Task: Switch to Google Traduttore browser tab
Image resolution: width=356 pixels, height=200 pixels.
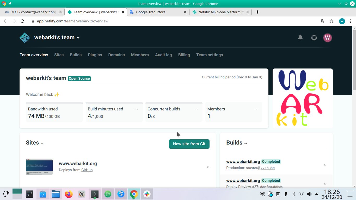Action: (158, 12)
